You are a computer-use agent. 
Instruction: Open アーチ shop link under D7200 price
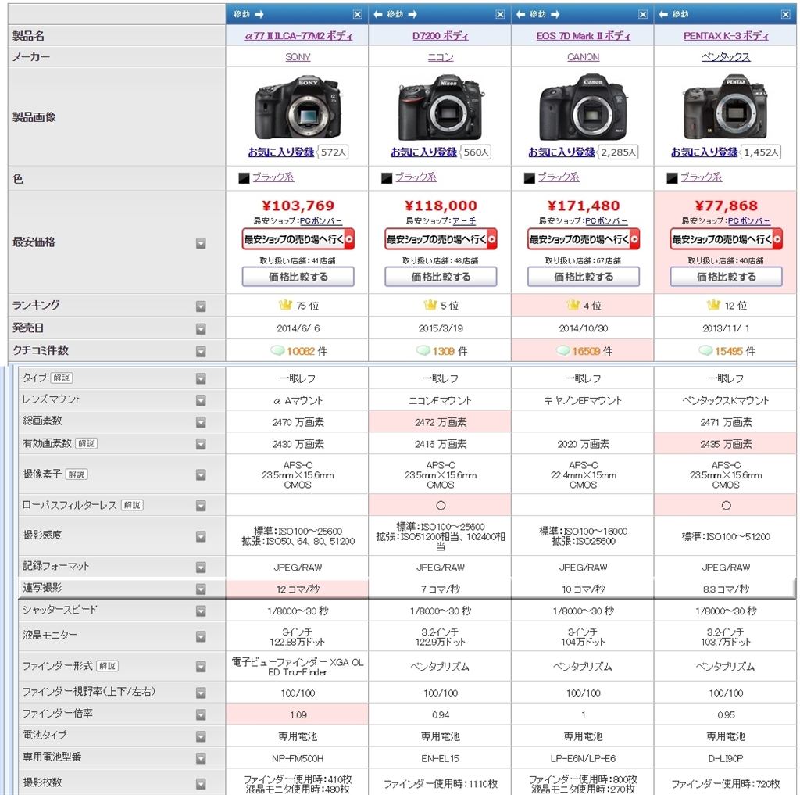click(x=464, y=220)
